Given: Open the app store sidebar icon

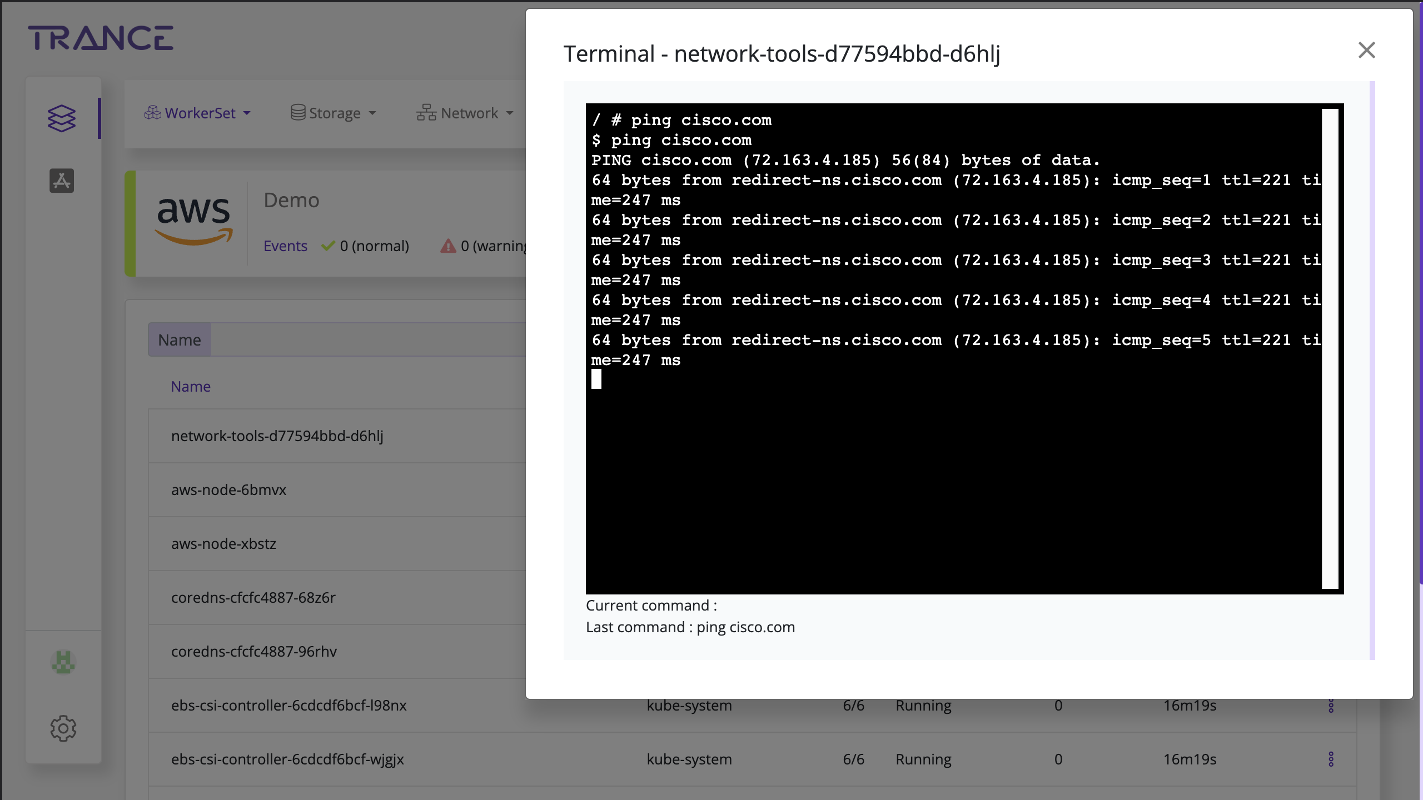Looking at the screenshot, I should (x=62, y=181).
